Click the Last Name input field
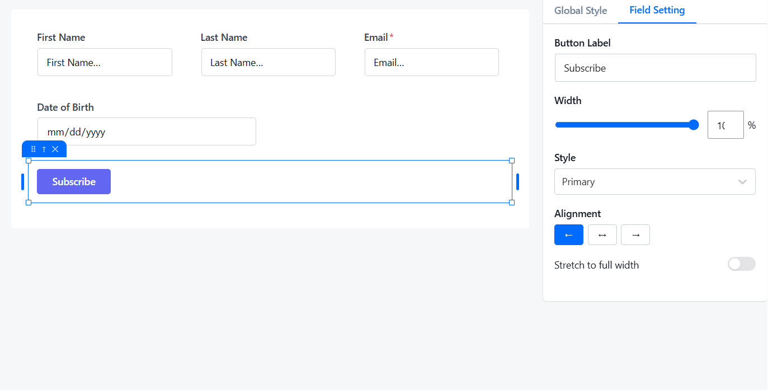The height and width of the screenshot is (390, 768). (x=268, y=62)
